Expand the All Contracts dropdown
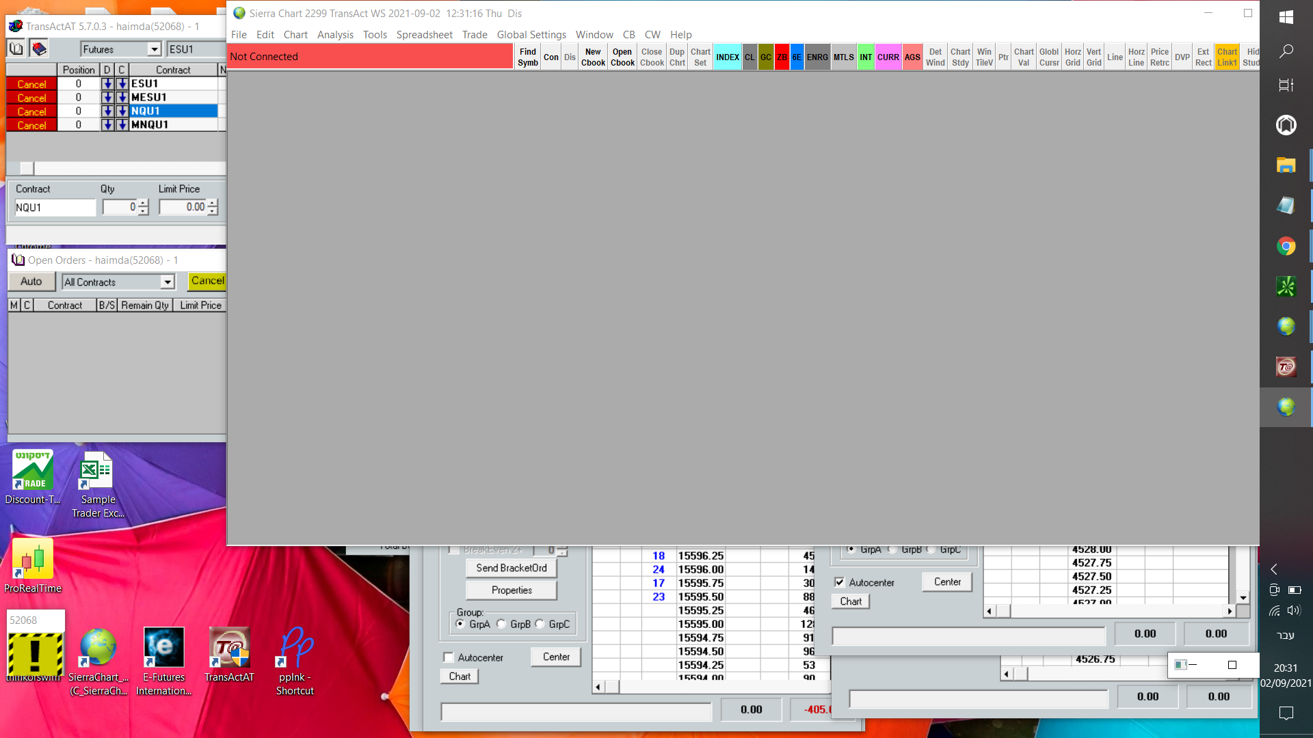This screenshot has width=1313, height=738. [168, 282]
